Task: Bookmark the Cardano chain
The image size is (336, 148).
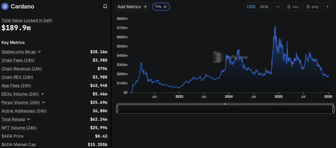Action: pos(105,7)
